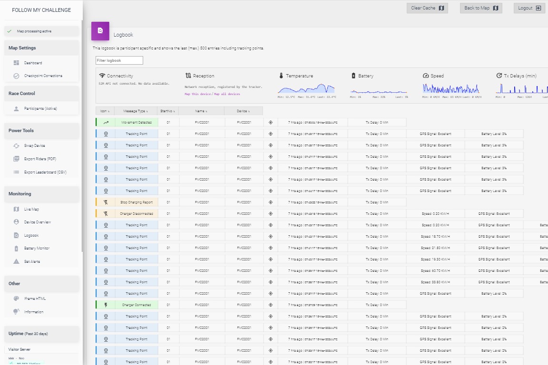
Task: Open the Live Map icon
Action: 16,209
